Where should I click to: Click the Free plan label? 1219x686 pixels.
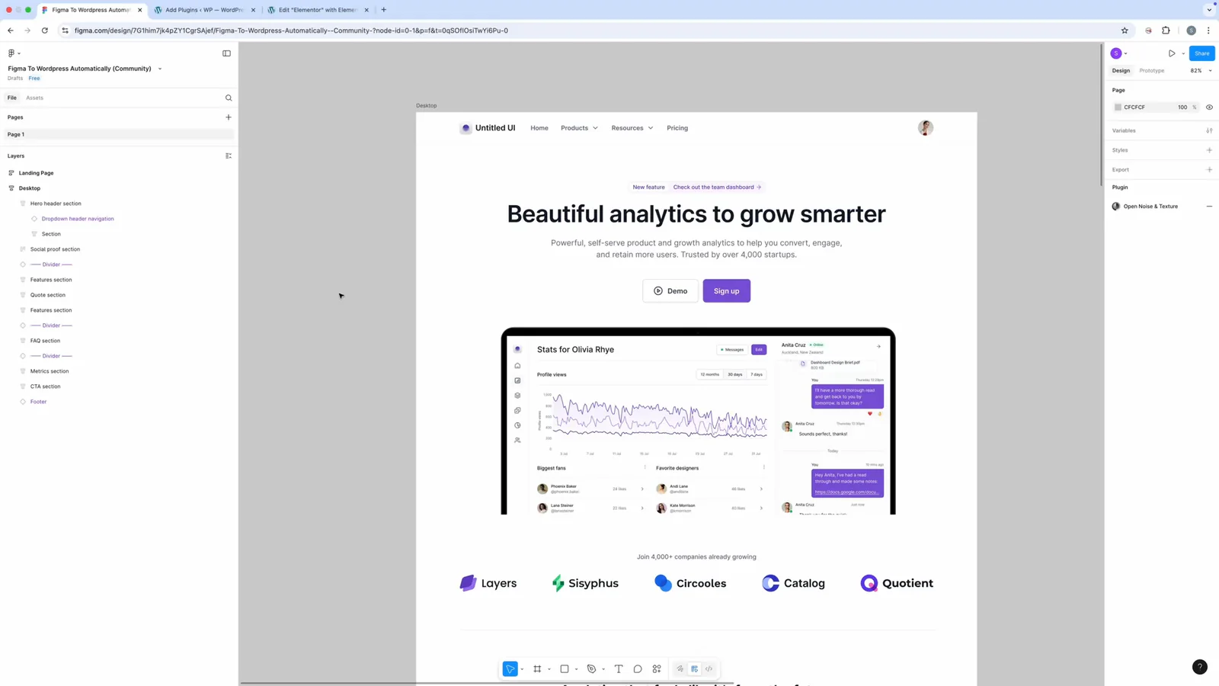pos(34,79)
